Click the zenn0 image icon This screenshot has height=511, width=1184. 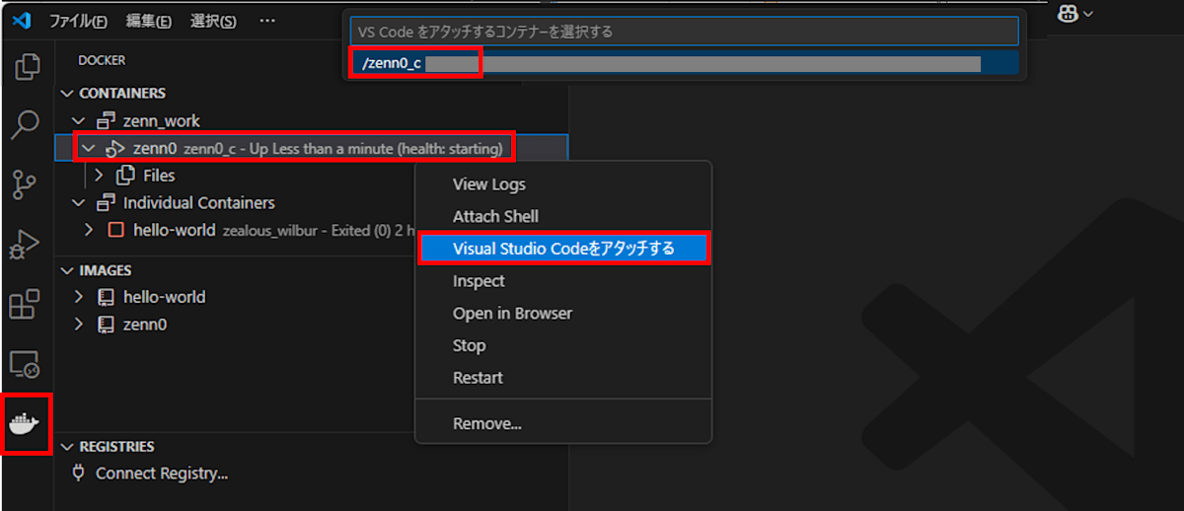tap(106, 324)
